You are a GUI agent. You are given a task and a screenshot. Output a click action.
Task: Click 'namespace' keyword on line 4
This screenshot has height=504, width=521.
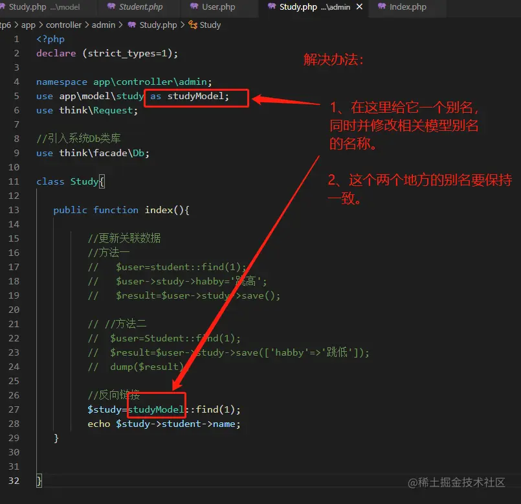click(61, 82)
